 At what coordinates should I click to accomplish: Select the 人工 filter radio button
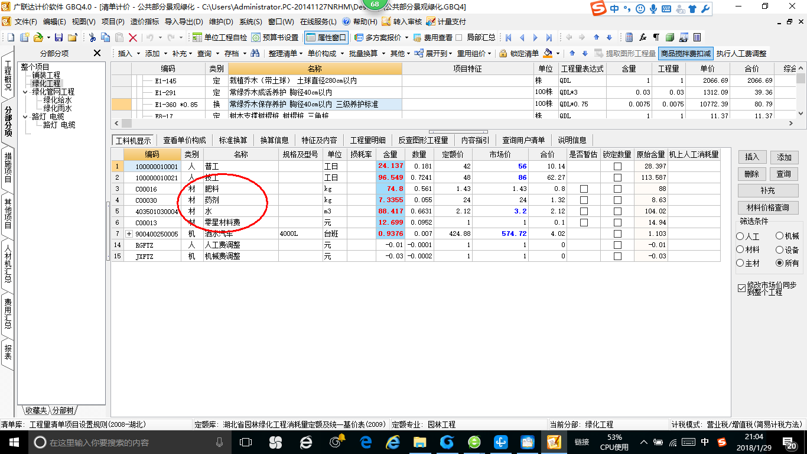coord(740,236)
